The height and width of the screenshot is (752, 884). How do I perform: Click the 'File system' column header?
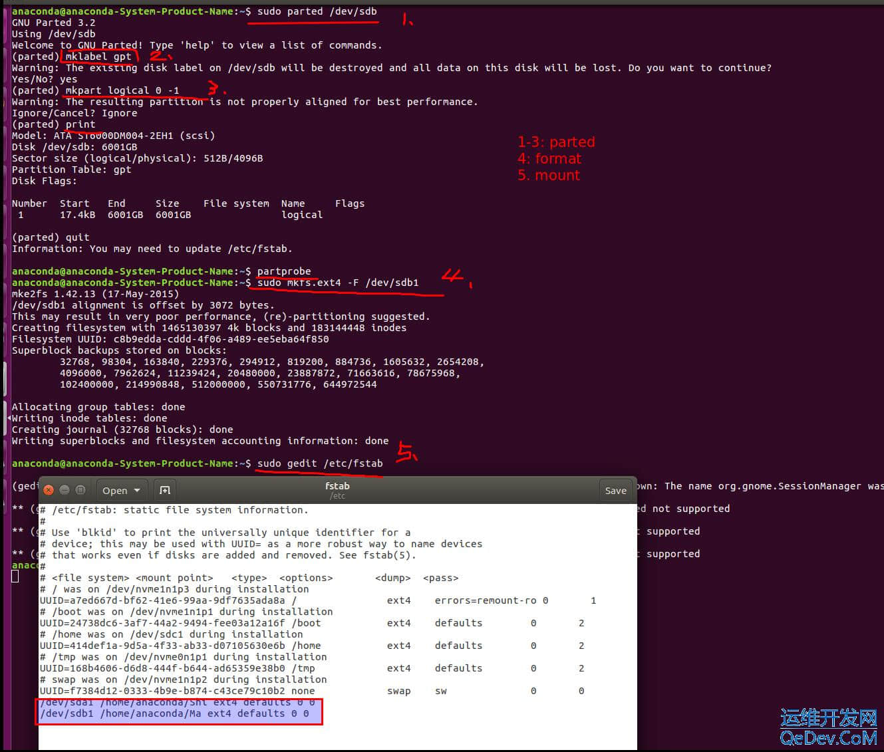point(236,203)
